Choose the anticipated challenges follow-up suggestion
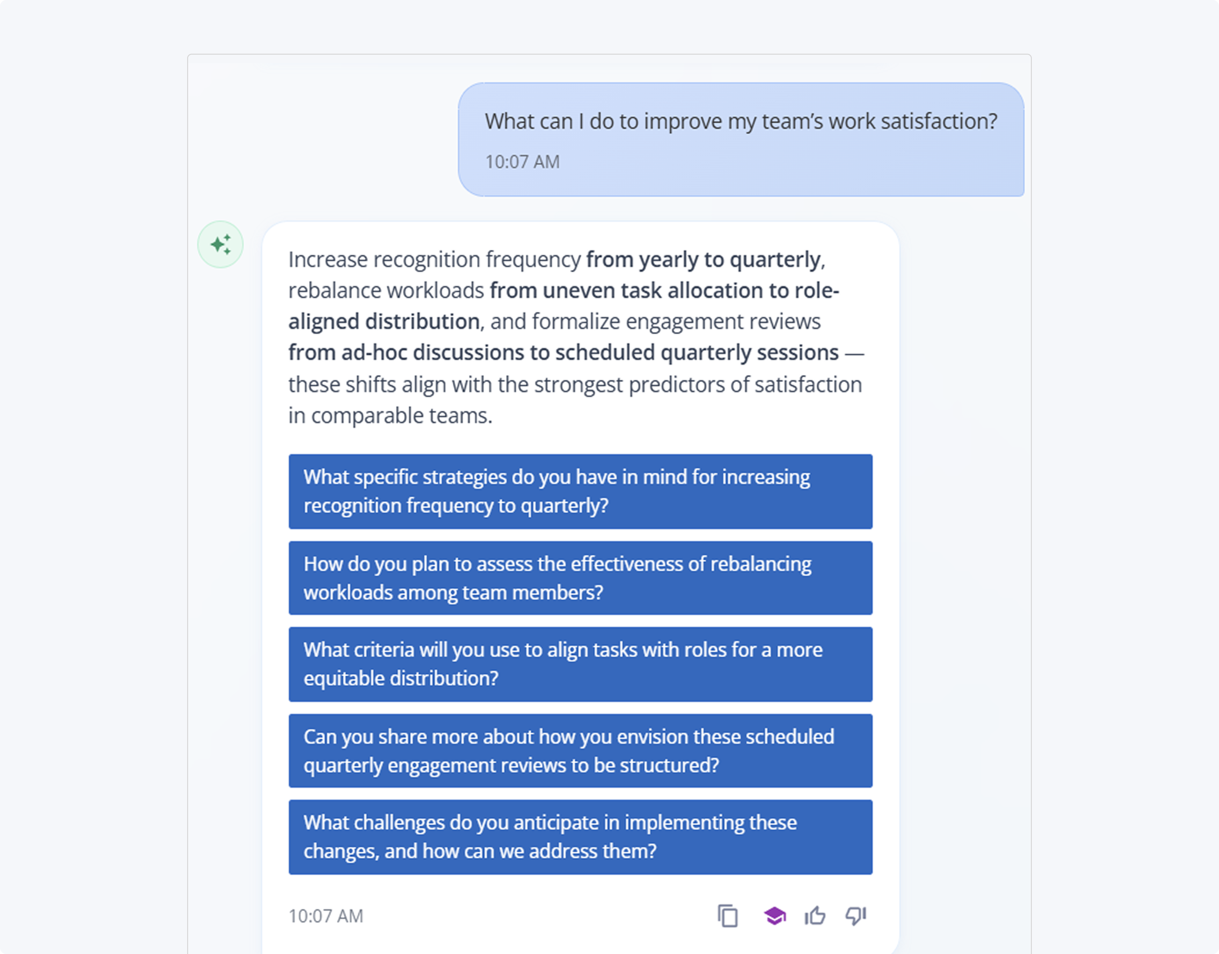The image size is (1219, 954). tap(580, 837)
